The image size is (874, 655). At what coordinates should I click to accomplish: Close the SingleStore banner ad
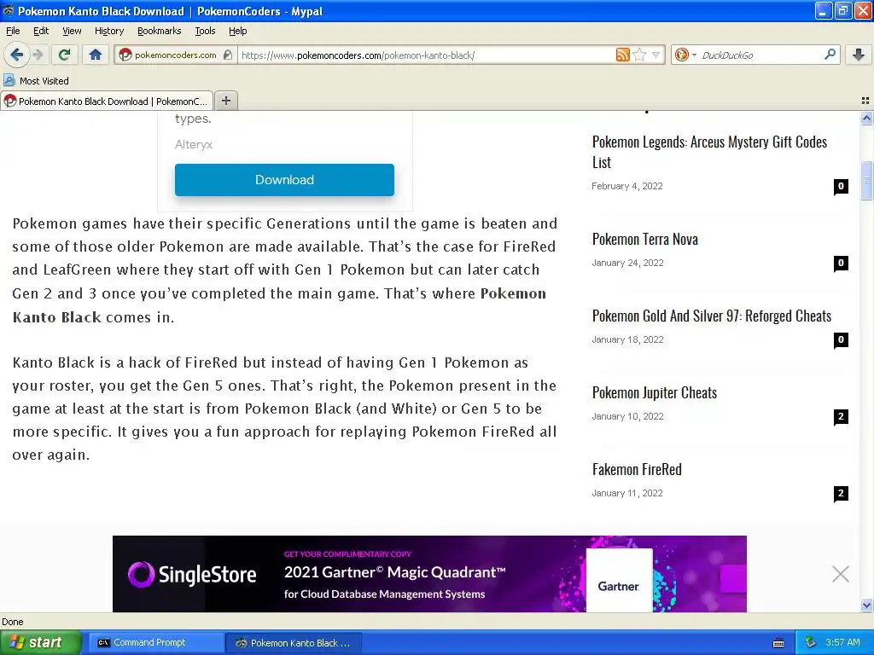tap(840, 574)
